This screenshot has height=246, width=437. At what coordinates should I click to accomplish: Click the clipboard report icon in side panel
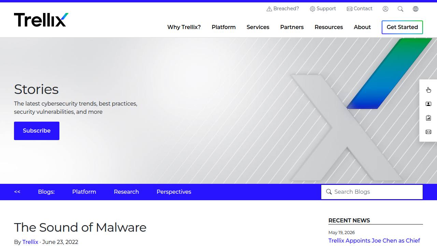point(428,118)
